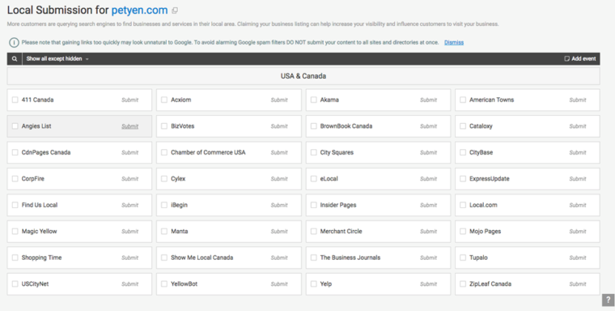
Task: Tick the Akama checkbox
Action: point(314,100)
